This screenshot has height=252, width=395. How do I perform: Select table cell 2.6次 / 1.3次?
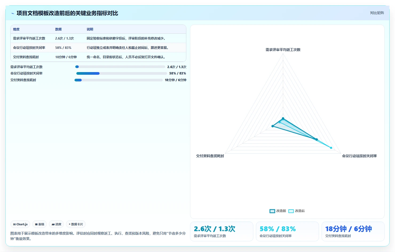click(65, 38)
